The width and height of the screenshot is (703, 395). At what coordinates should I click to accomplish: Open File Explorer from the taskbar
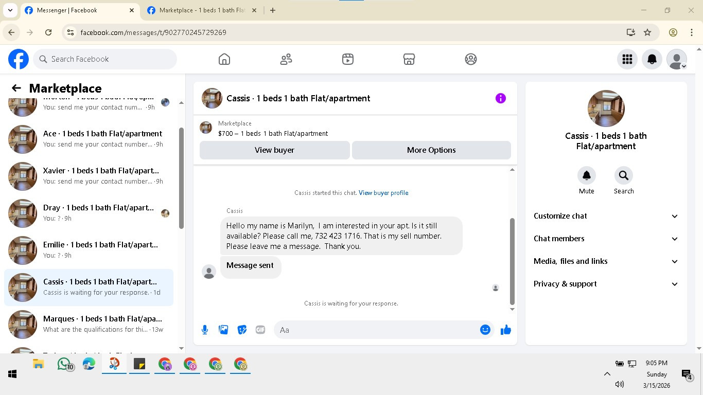tap(38, 364)
